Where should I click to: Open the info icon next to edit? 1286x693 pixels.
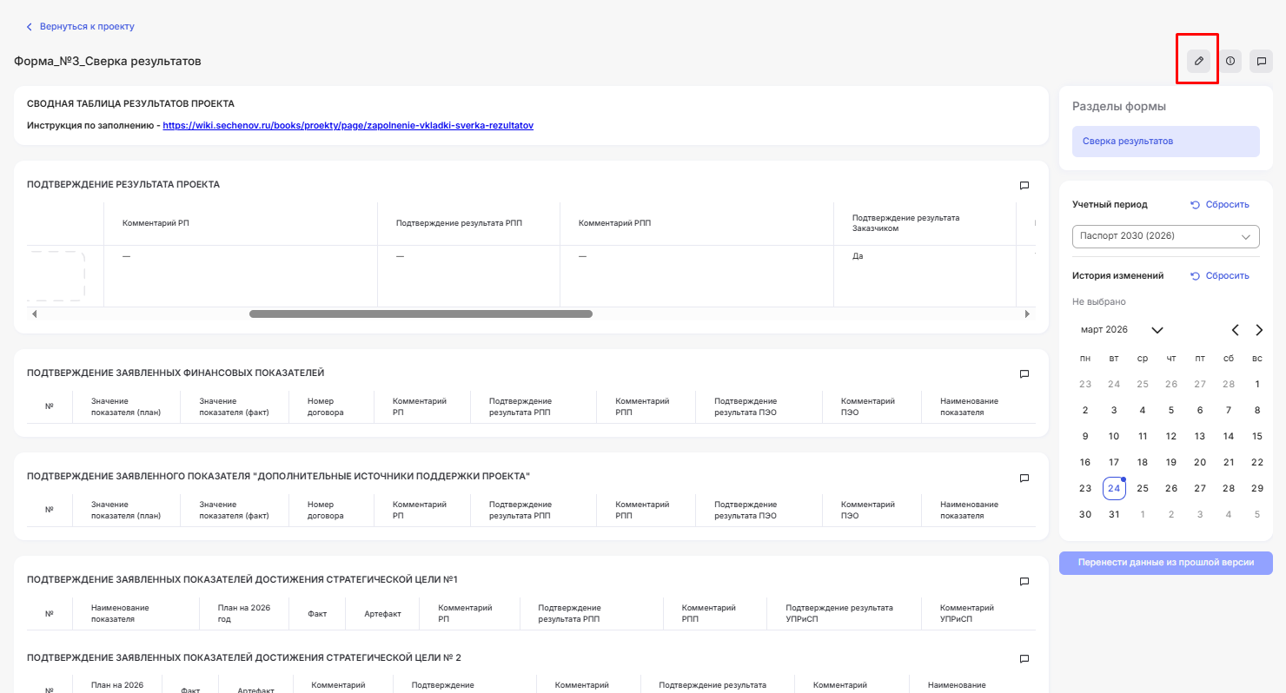pos(1230,61)
